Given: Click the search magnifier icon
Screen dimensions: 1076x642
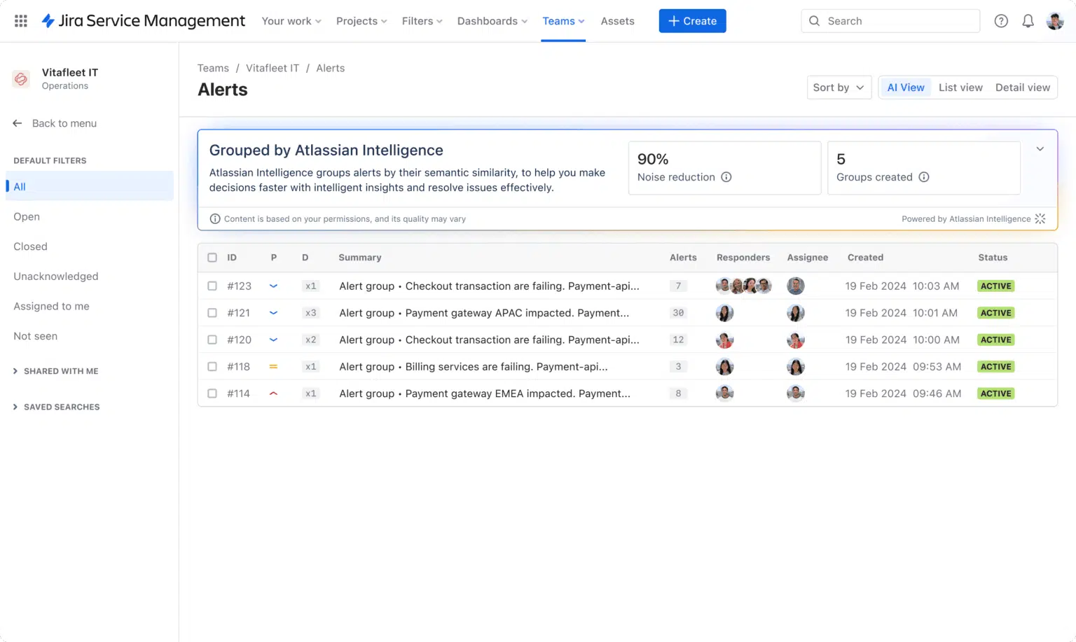Looking at the screenshot, I should pos(814,21).
